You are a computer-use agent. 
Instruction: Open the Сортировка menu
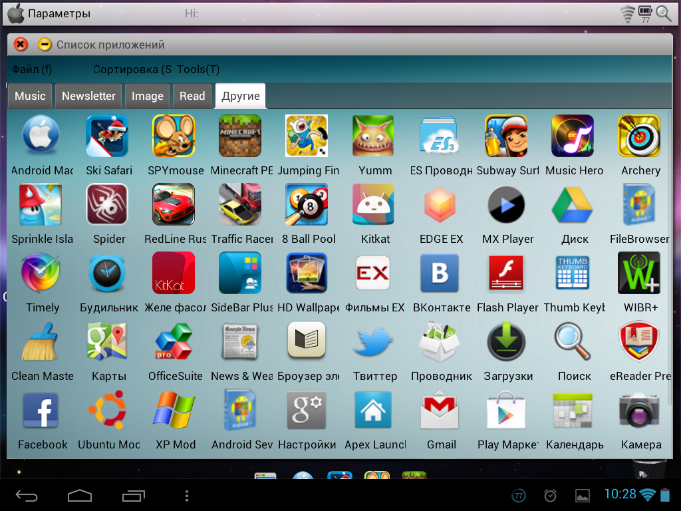coord(132,69)
